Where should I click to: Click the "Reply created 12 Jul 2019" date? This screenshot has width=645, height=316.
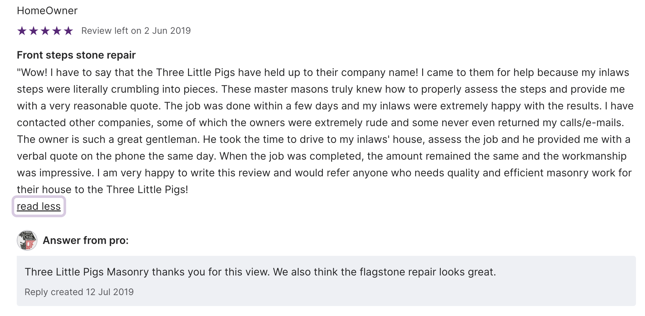pyautogui.click(x=79, y=292)
